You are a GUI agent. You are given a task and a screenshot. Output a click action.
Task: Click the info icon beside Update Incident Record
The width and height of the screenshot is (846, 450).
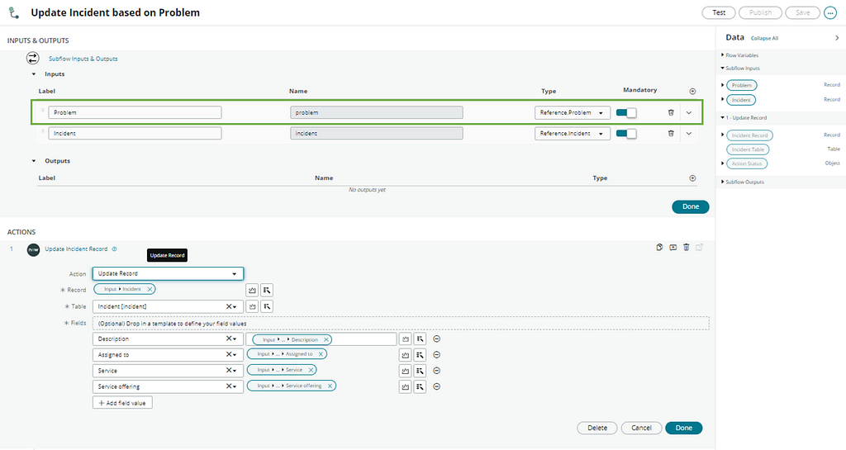click(x=114, y=249)
